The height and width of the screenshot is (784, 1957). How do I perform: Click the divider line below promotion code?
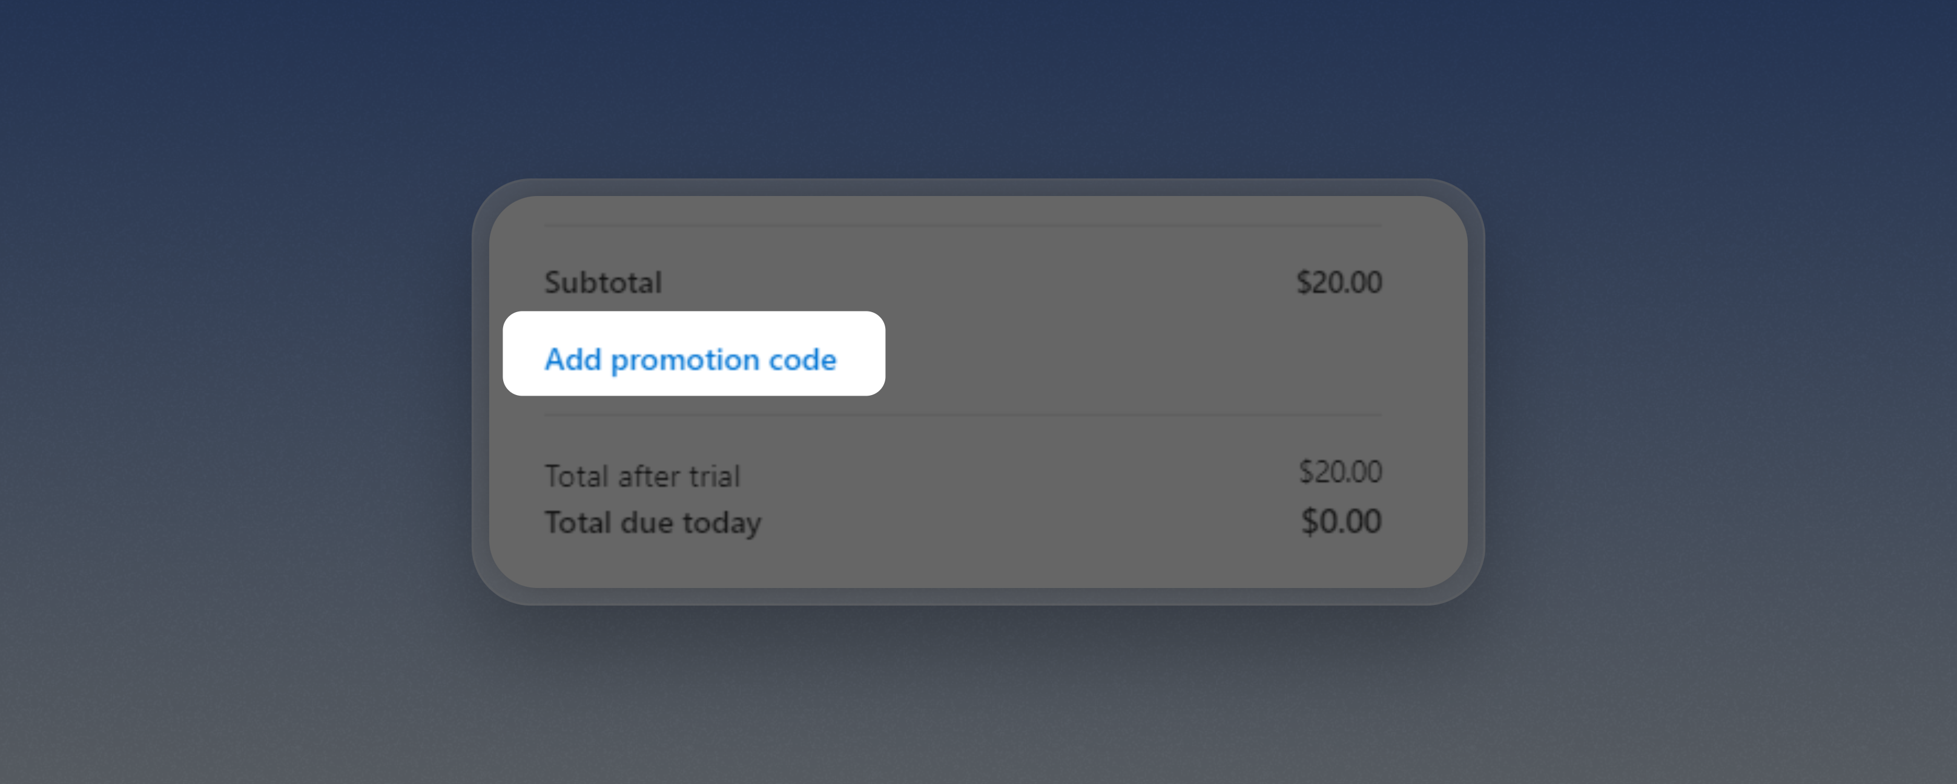click(x=963, y=414)
